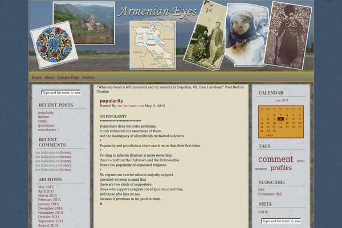This screenshot has width=342, height=228.
Task: Open recent post 'crime'
Action: point(42,121)
